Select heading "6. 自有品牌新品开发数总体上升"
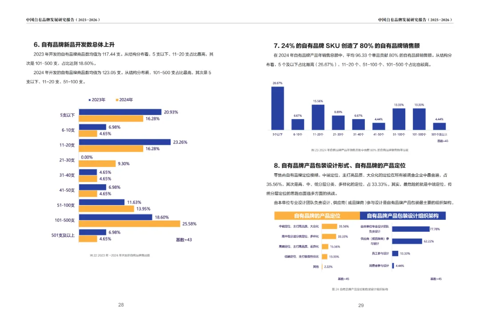This screenshot has width=480, height=325. [x=74, y=45]
